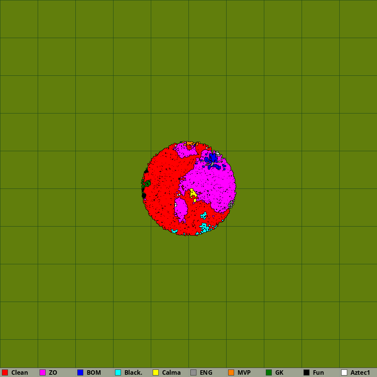
Task: Click the white Aztec1 legend swatch
Action: click(344, 372)
